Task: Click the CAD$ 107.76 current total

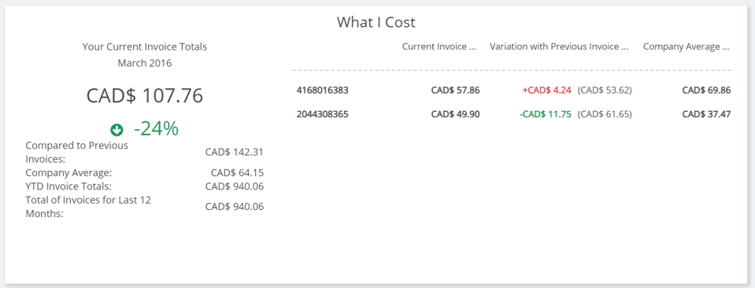Action: [144, 95]
